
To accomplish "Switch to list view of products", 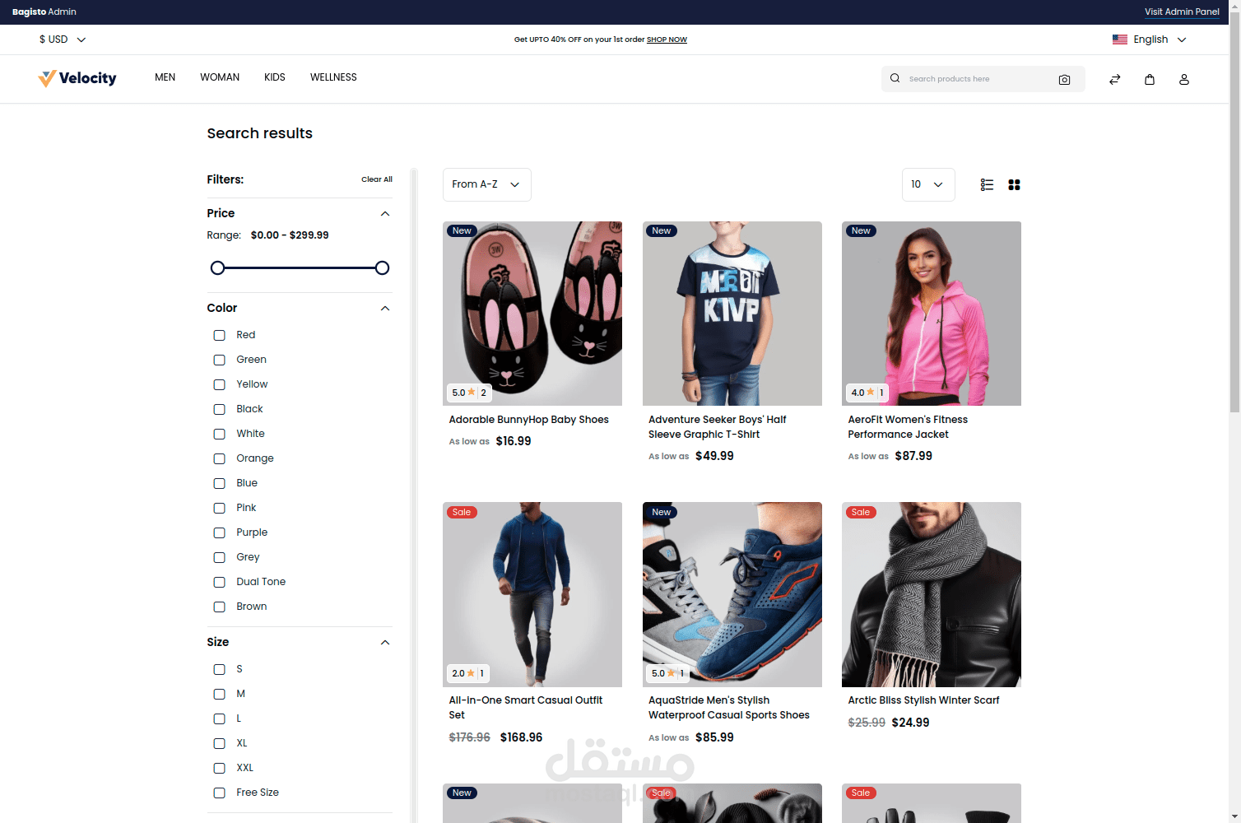I will tap(987, 184).
